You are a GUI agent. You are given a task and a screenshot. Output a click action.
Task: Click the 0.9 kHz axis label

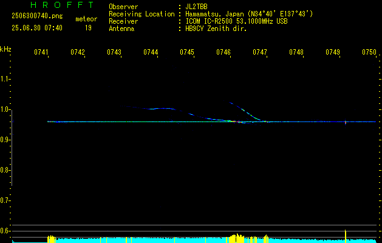pyautogui.click(x=5, y=140)
